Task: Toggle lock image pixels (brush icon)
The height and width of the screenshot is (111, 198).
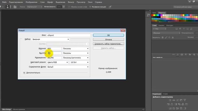Action: [x=166, y=38]
